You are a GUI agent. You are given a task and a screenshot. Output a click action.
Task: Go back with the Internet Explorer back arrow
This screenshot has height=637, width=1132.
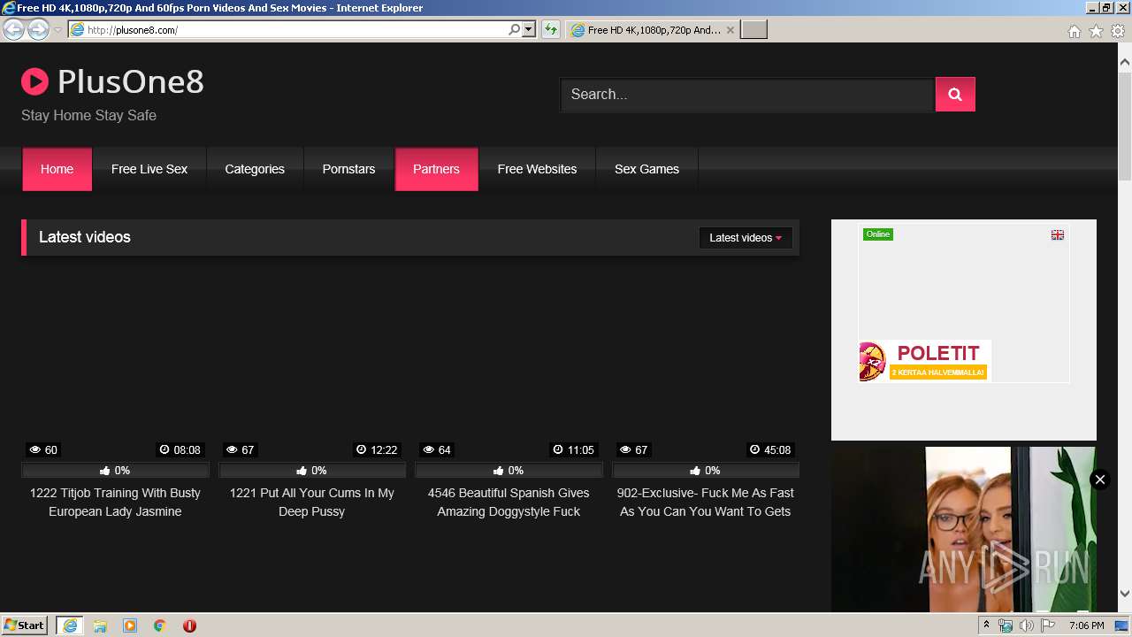point(13,29)
